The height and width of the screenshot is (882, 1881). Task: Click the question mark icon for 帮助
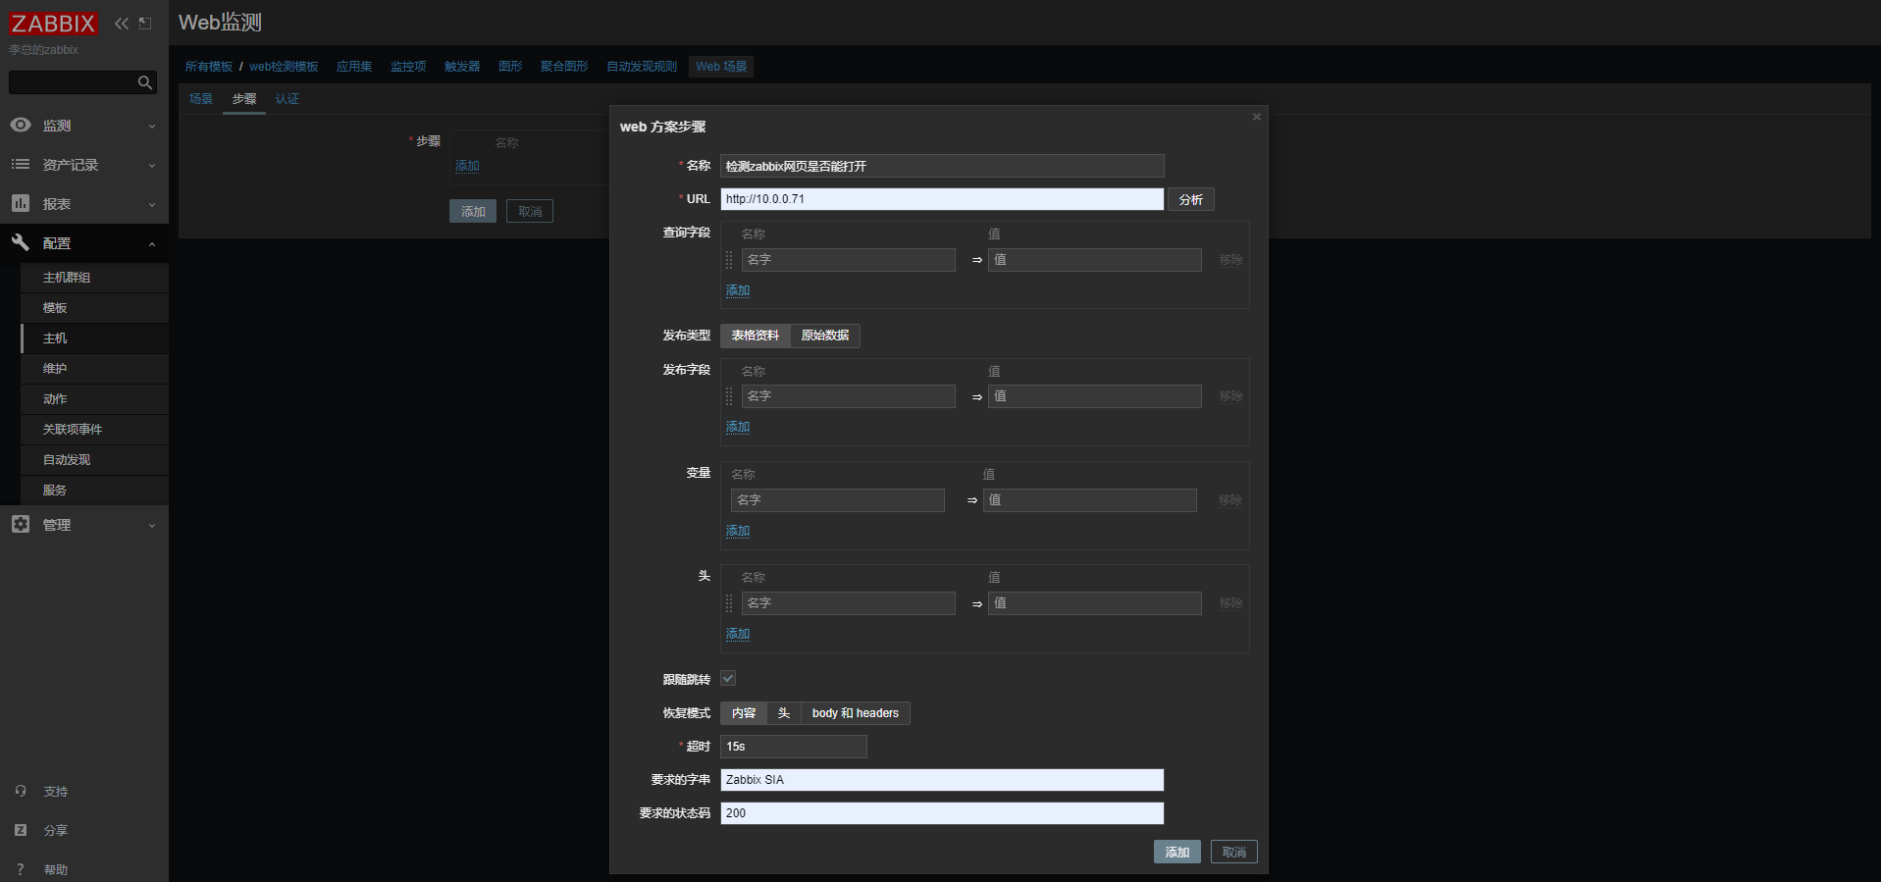(21, 869)
